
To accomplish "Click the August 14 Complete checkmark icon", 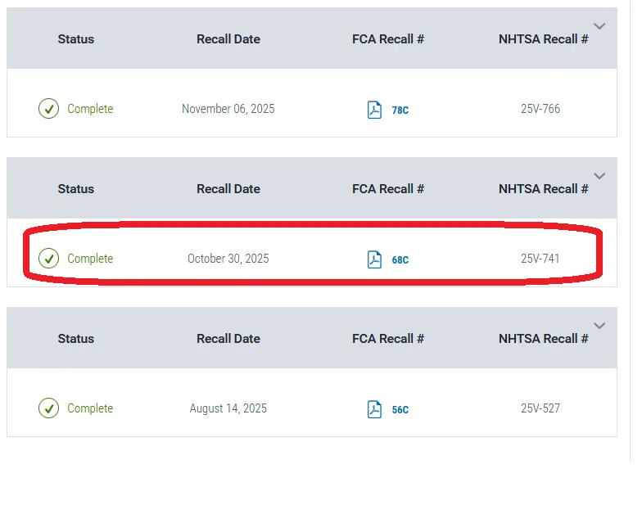I will click(x=49, y=408).
